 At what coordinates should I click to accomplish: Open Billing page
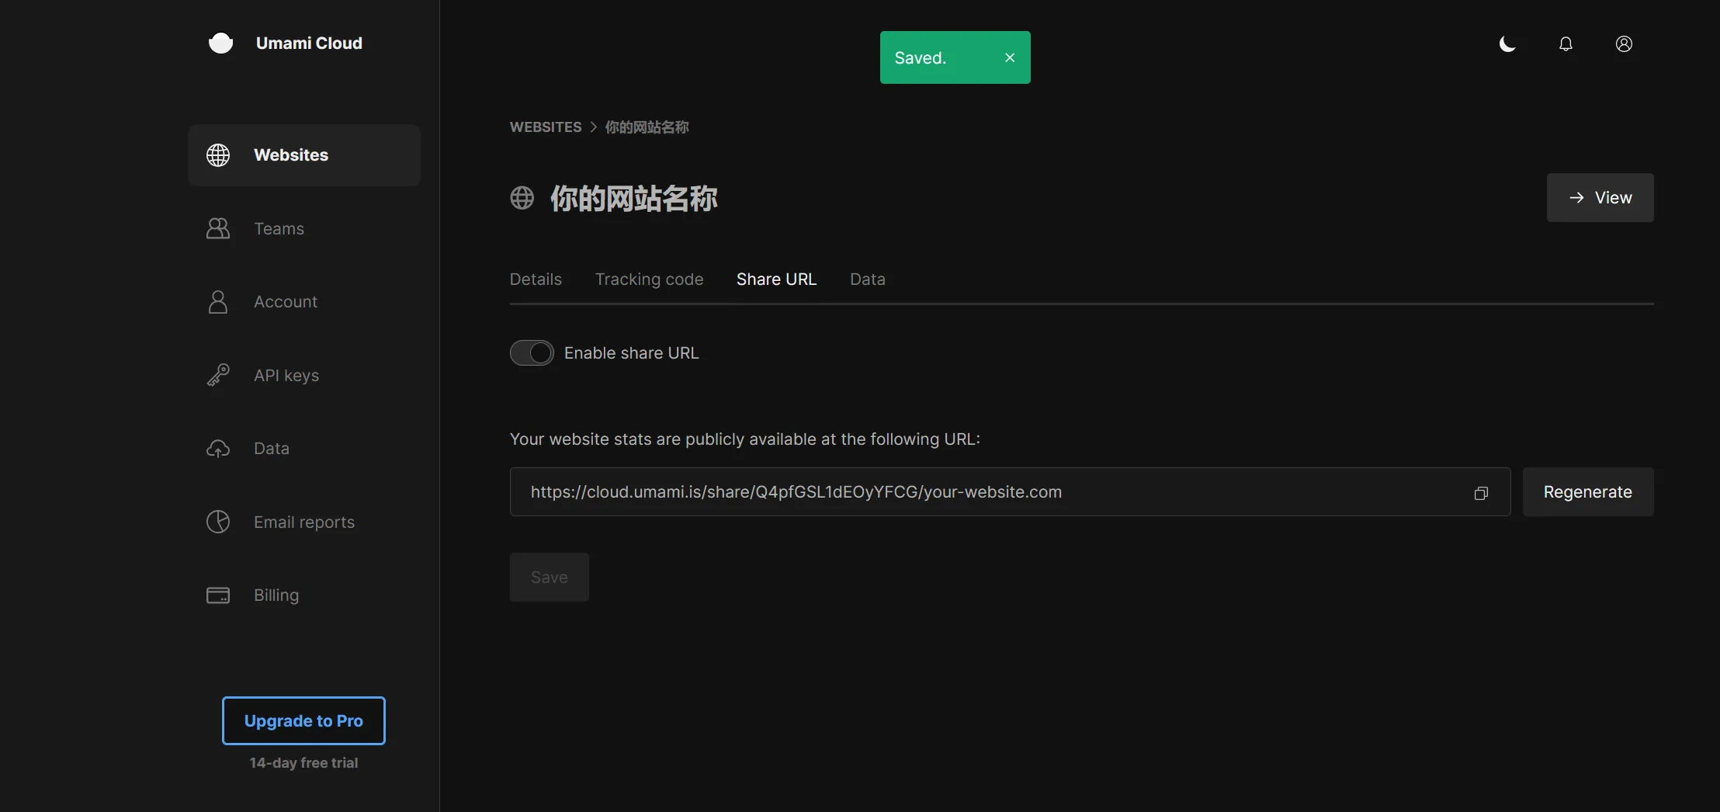tap(276, 595)
